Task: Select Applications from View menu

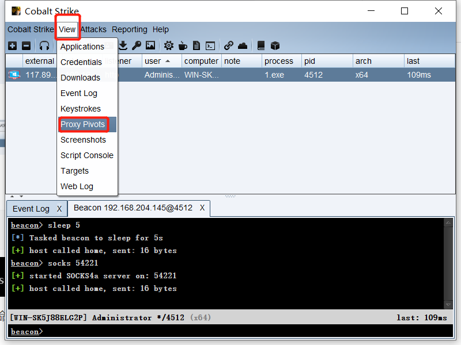Action: [88, 47]
